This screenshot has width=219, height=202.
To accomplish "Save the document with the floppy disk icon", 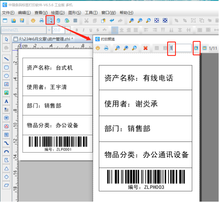I will click(22, 21).
